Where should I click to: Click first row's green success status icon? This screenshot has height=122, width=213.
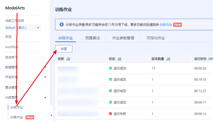(111, 68)
